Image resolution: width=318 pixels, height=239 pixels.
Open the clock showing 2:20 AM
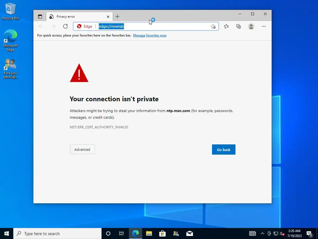[x=295, y=233]
